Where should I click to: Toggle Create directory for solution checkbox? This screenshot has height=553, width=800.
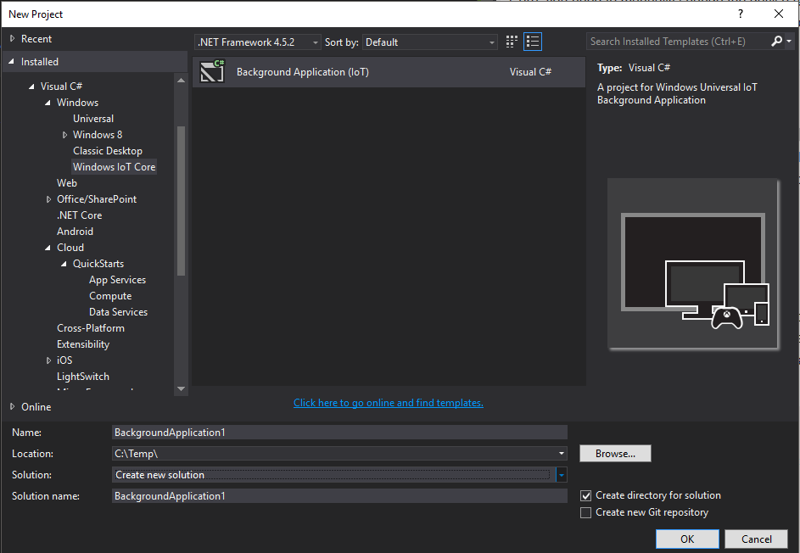point(585,495)
